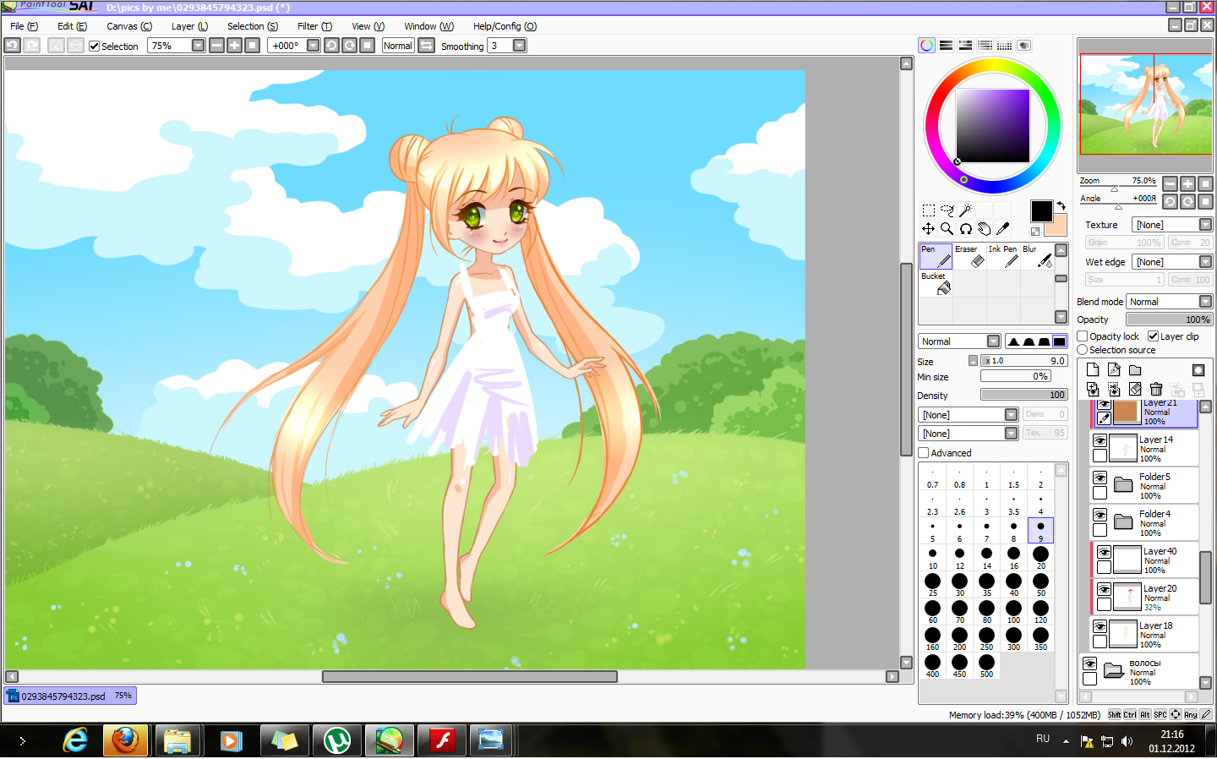
Task: Uncheck the Layer clip checkbox
Action: 1154,336
